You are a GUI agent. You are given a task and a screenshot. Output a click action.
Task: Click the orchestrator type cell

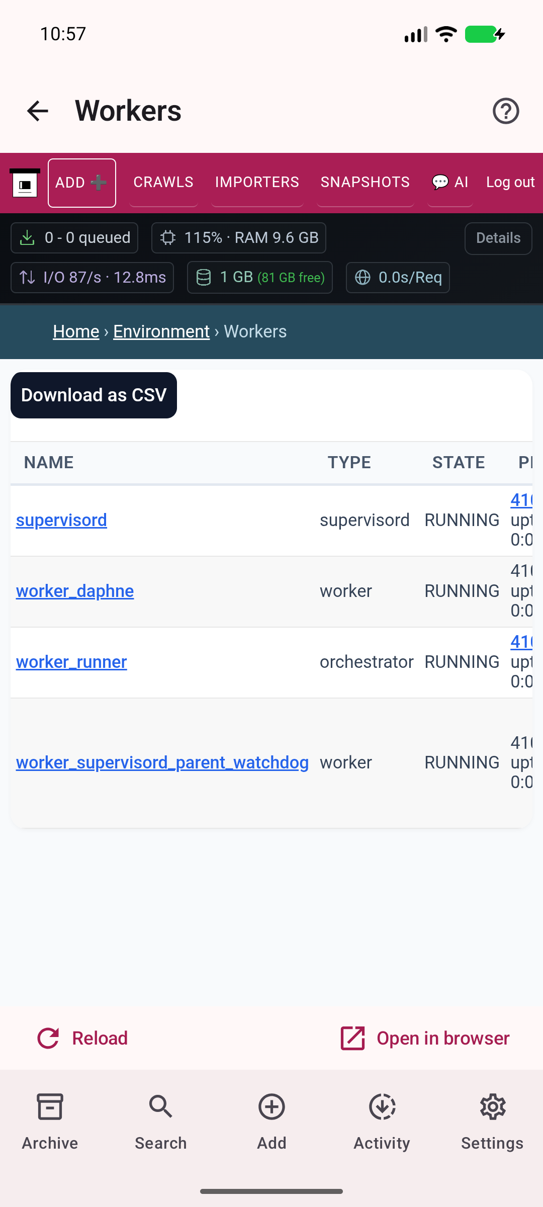tap(367, 662)
